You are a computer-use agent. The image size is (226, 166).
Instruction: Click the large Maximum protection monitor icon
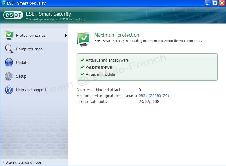tap(84, 39)
